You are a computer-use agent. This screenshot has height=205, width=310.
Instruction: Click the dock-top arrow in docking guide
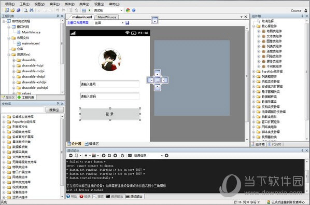(x=158, y=73)
